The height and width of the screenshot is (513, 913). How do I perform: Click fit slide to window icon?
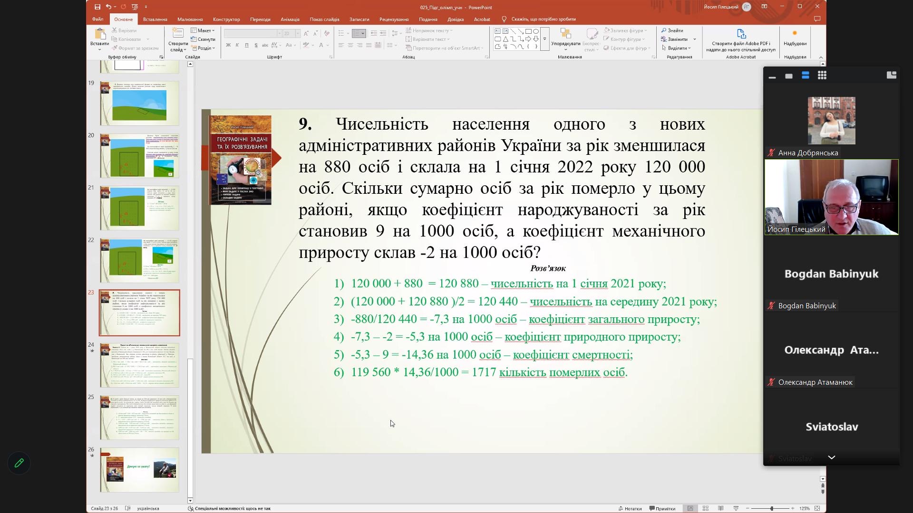[x=817, y=508]
